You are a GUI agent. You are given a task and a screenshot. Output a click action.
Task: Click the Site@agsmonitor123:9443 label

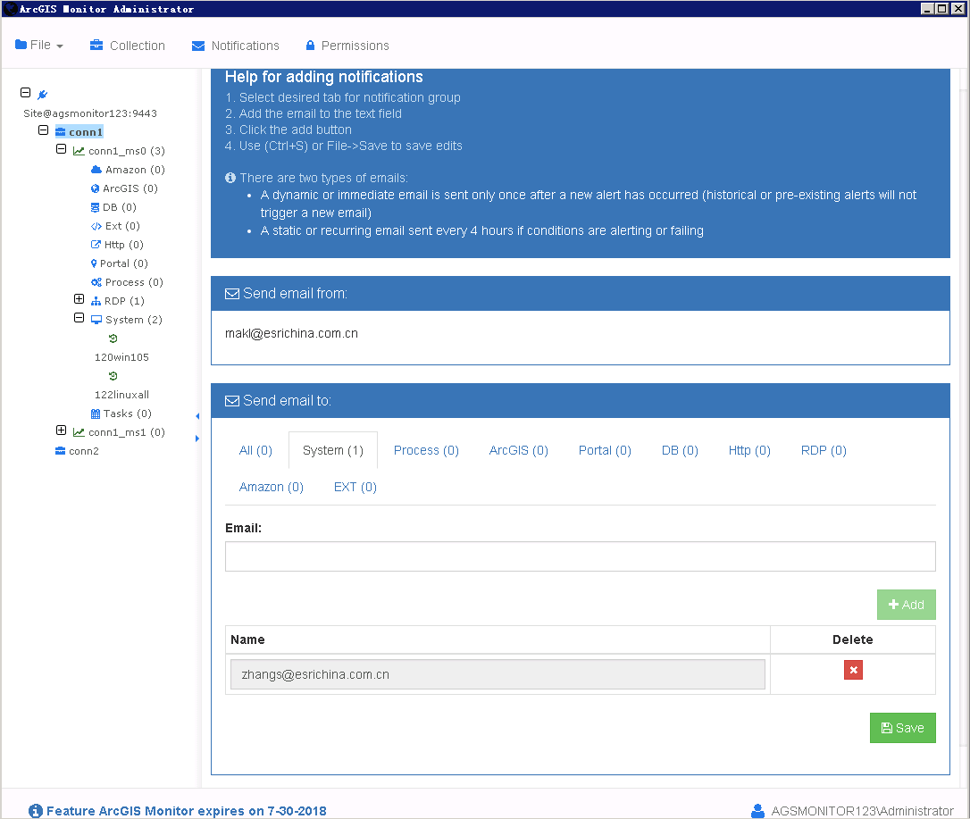pyautogui.click(x=90, y=113)
